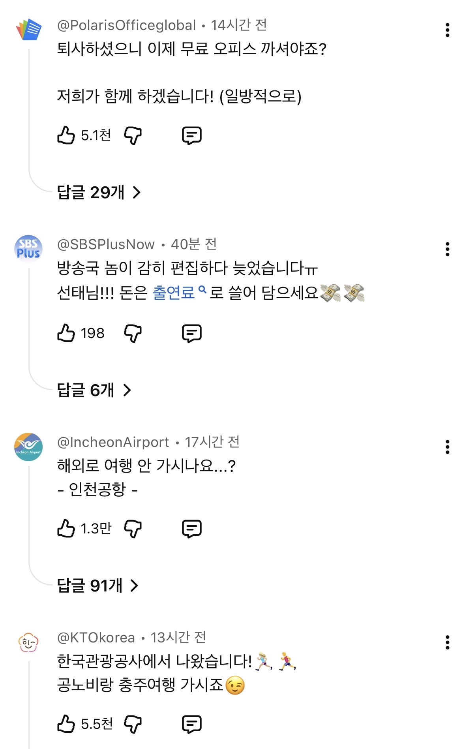Open the @KTOkorea channel name
This screenshot has width=476, height=749.
[x=96, y=638]
